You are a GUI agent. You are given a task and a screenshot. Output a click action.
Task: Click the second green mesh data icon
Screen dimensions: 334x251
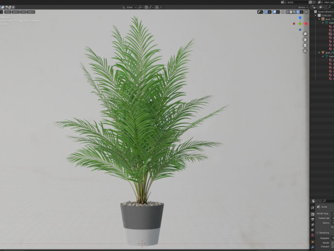[x=326, y=56]
